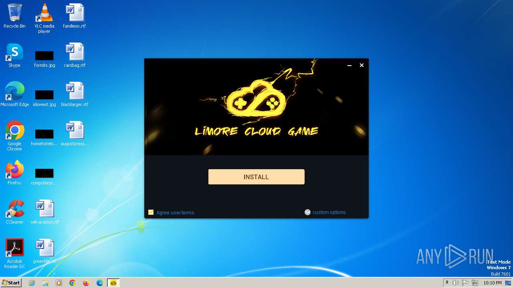Select the homehotels image file on desktop
The width and height of the screenshot is (513, 288).
coord(44,137)
